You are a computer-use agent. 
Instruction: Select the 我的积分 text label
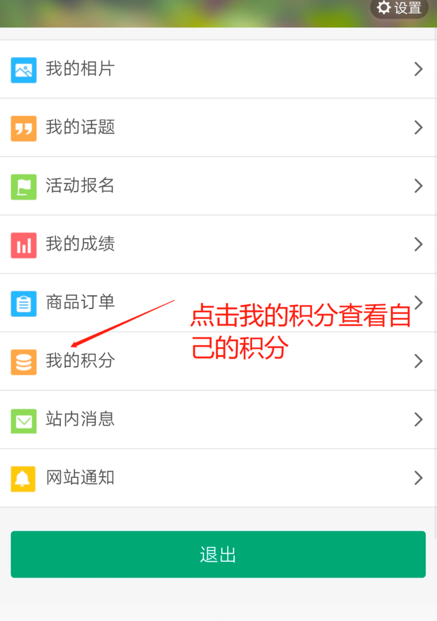coord(80,360)
